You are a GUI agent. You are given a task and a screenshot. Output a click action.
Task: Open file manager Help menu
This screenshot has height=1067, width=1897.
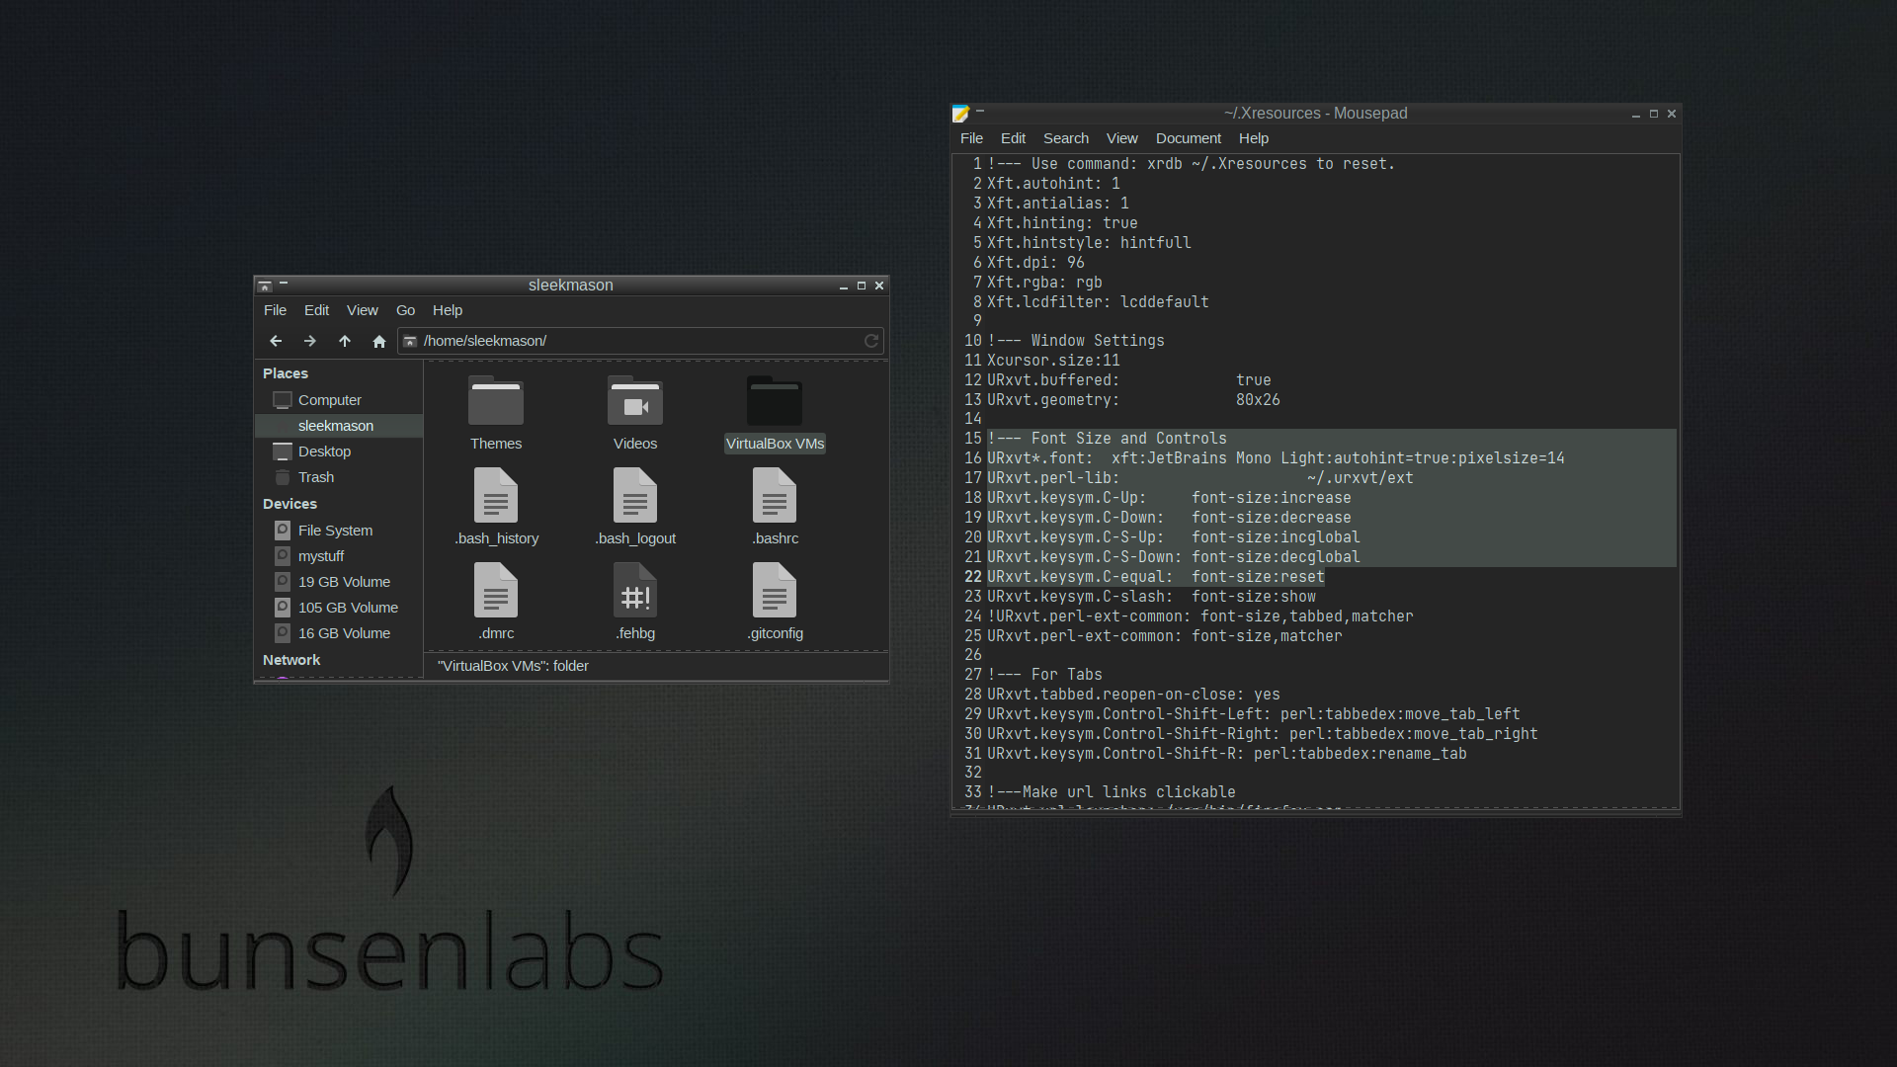448,310
